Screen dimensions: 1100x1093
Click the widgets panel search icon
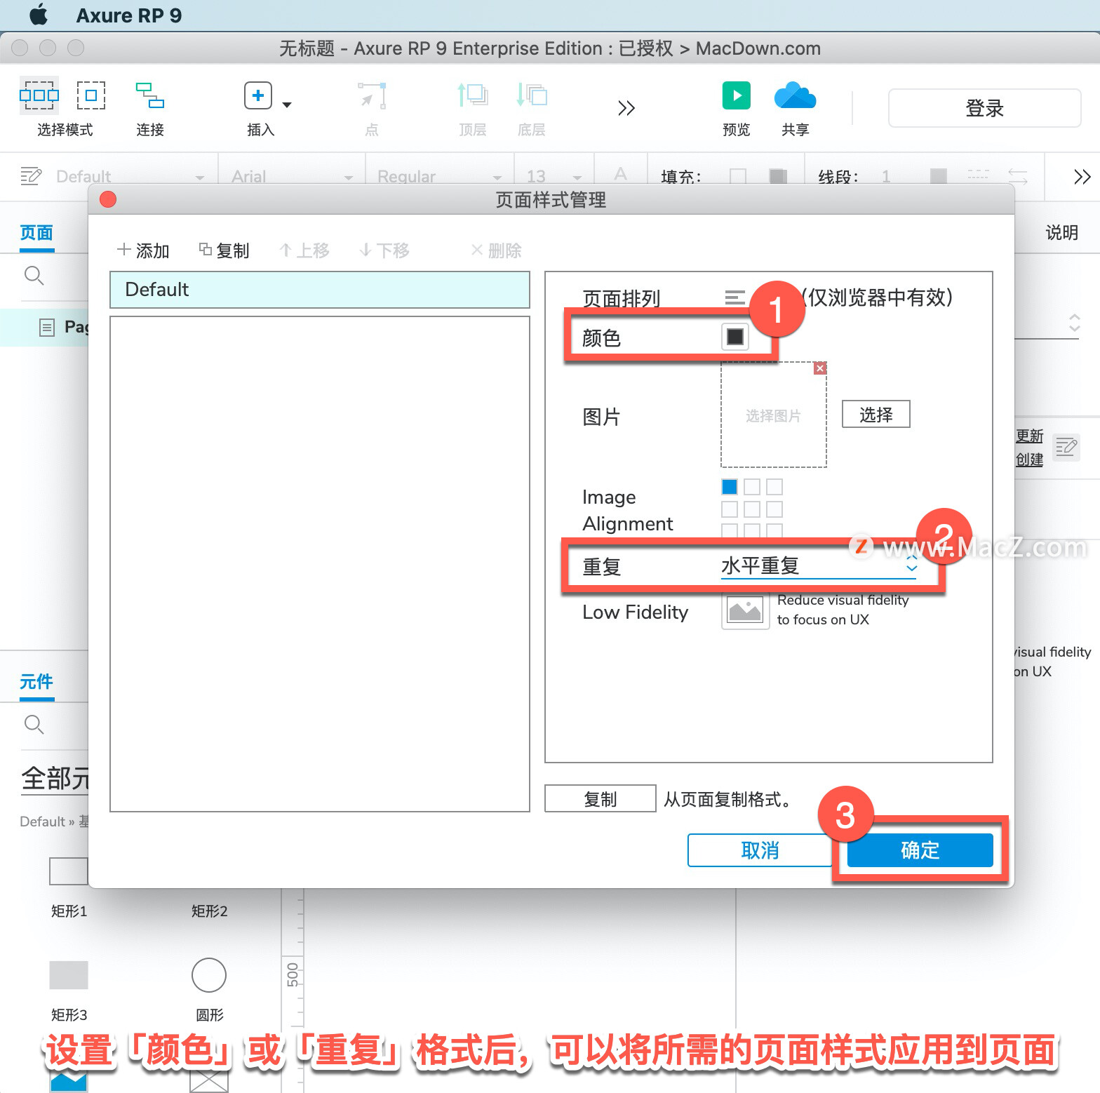point(34,725)
